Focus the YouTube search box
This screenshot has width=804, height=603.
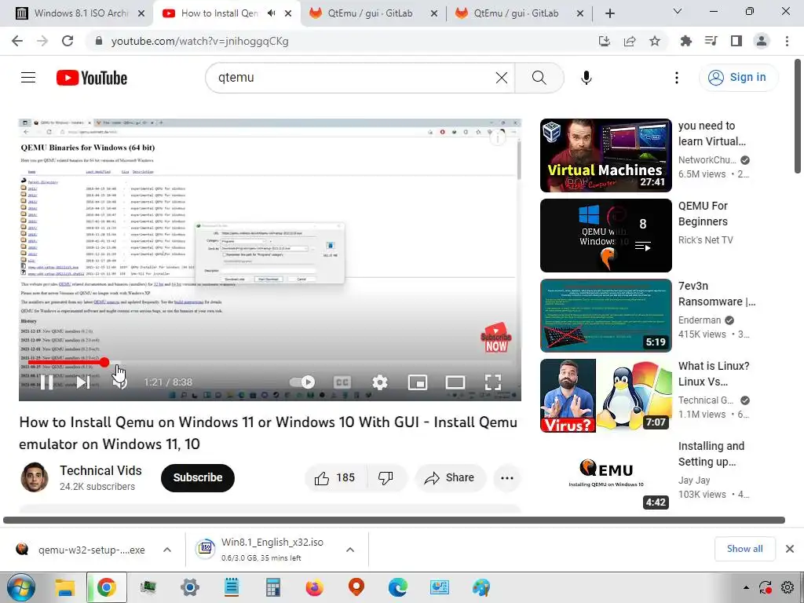pos(354,78)
